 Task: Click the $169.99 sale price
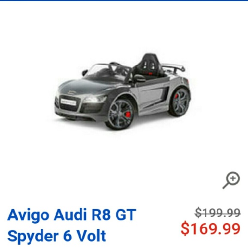click(211, 229)
